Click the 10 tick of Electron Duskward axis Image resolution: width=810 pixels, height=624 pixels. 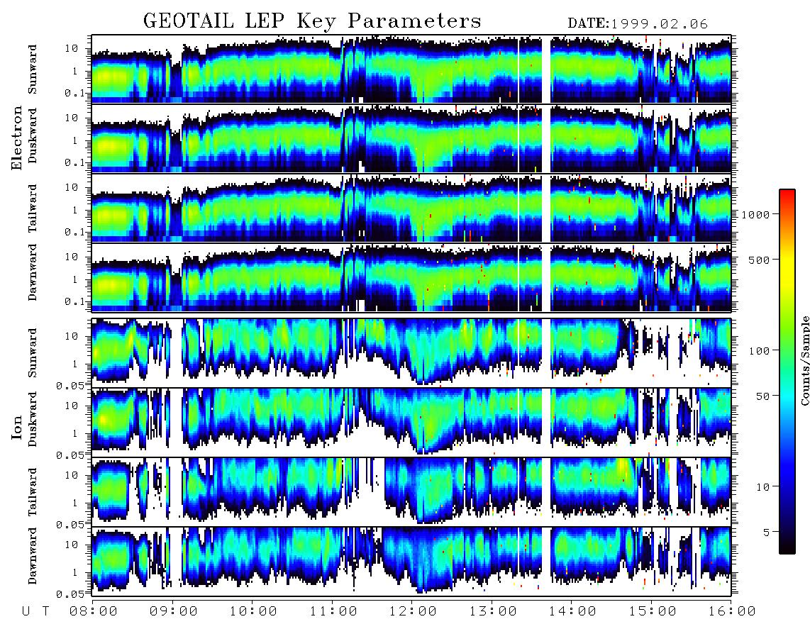(x=72, y=118)
